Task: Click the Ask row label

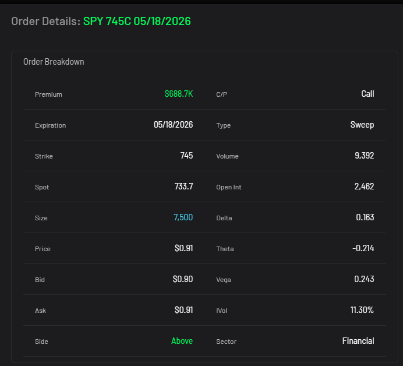Action: click(40, 311)
